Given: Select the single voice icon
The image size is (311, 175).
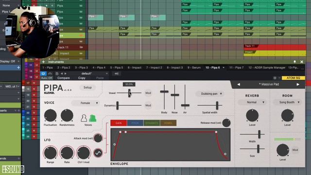Looking at the screenshot, I should tap(84, 118).
